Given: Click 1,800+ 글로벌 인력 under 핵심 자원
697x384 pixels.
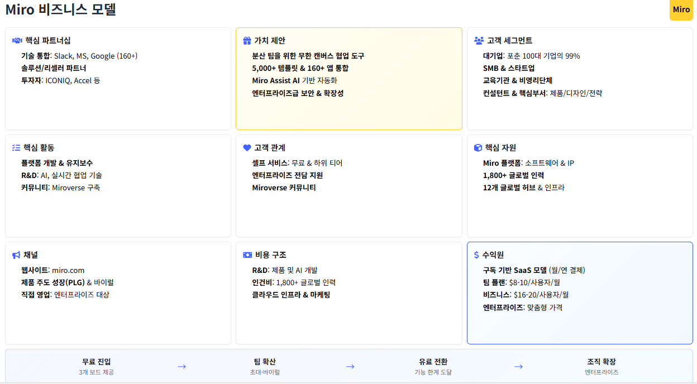Looking at the screenshot, I should (x=513, y=175).
